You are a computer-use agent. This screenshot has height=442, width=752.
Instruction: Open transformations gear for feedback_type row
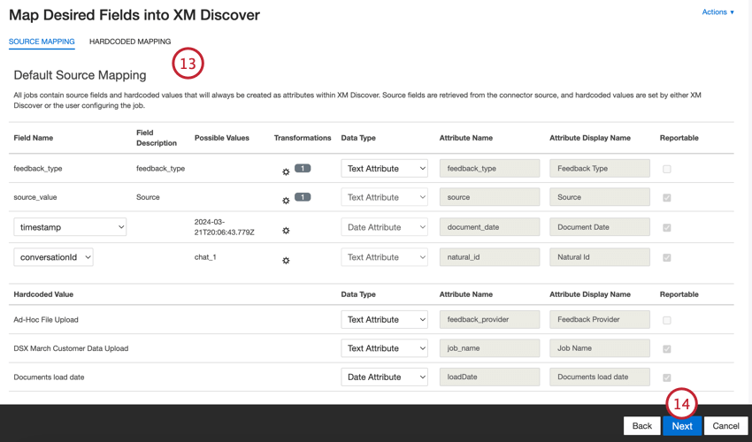coord(286,171)
